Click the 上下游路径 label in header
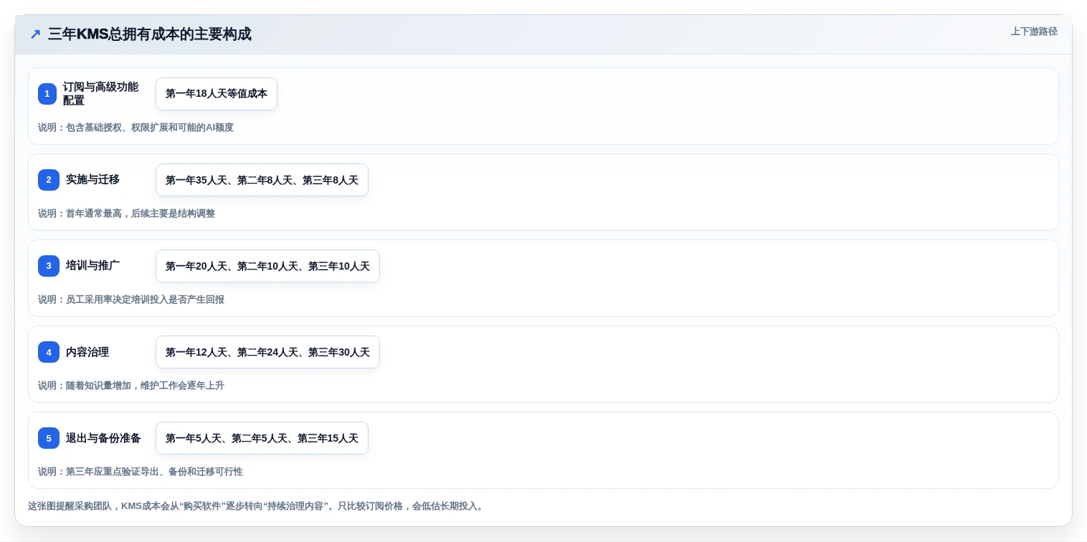Image resolution: width=1087 pixels, height=542 pixels. 1034,32
